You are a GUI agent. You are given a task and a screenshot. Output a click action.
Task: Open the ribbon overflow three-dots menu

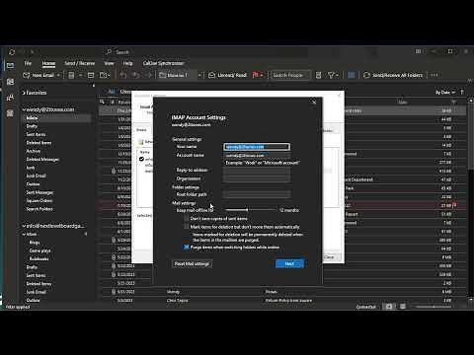point(434,75)
